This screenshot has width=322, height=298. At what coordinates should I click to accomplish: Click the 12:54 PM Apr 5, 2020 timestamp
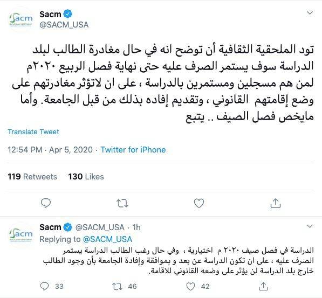point(50,150)
